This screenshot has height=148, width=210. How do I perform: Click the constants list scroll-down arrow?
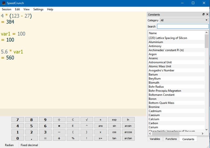click(x=207, y=129)
